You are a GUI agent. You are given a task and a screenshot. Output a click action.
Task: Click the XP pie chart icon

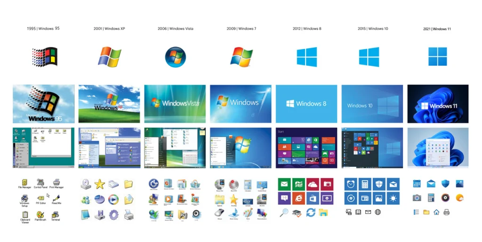[x=100, y=200]
